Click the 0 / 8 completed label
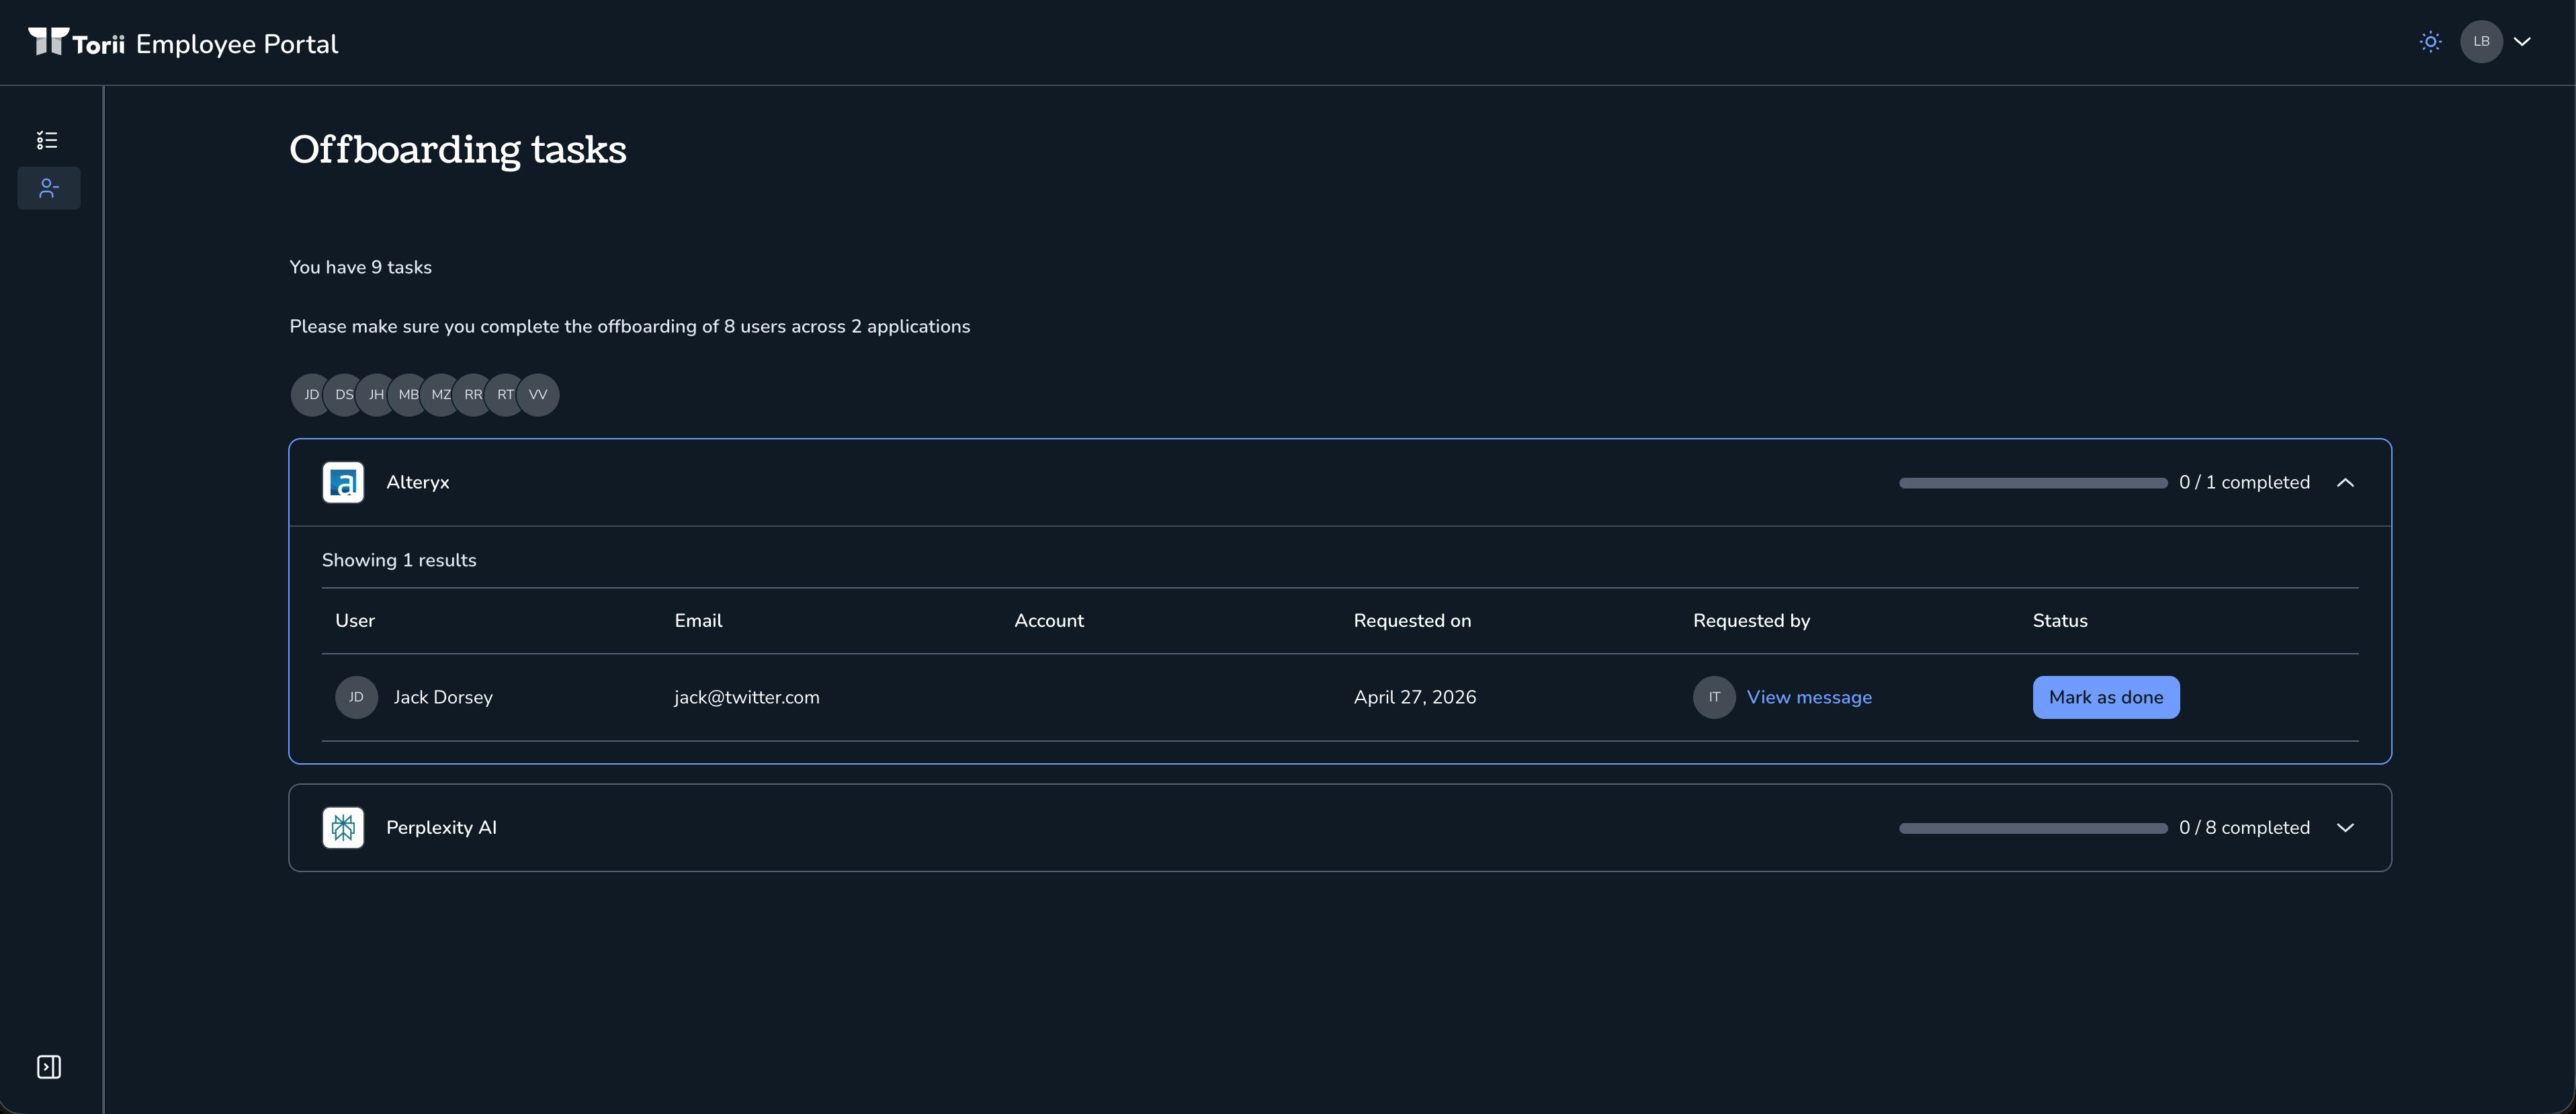This screenshot has width=2576, height=1114. pyautogui.click(x=2244, y=827)
